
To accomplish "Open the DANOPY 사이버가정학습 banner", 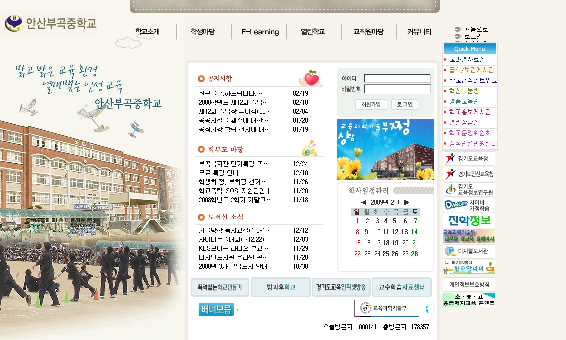I will [469, 205].
